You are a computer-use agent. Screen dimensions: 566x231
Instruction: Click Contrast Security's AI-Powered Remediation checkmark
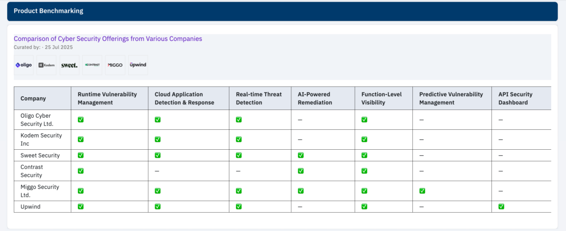pyautogui.click(x=301, y=171)
